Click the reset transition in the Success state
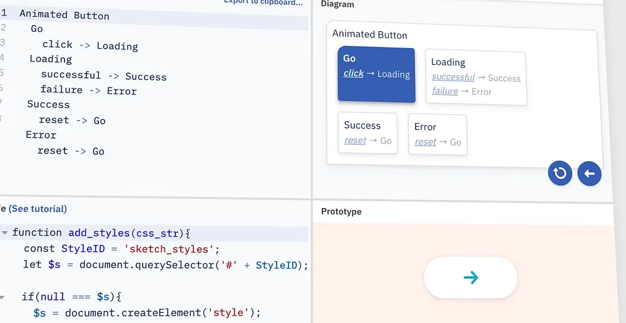 [355, 141]
